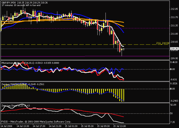Click the 23.6_210.54 Fibonacci level label
Viewport: 179px width, 128px height.
pyautogui.click(x=163, y=43)
